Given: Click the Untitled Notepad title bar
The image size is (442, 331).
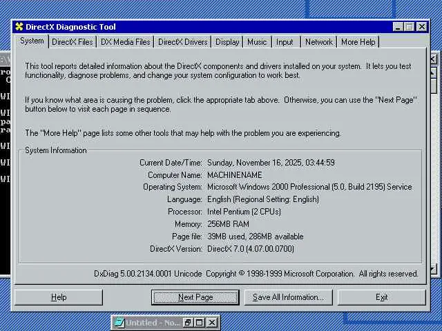Looking at the screenshot, I should coord(152,323).
